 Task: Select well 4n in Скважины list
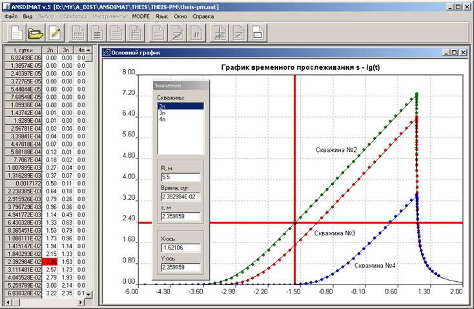(161, 120)
